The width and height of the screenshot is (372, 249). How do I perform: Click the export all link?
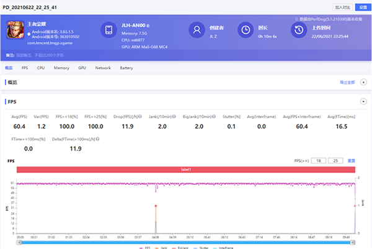coord(347,82)
